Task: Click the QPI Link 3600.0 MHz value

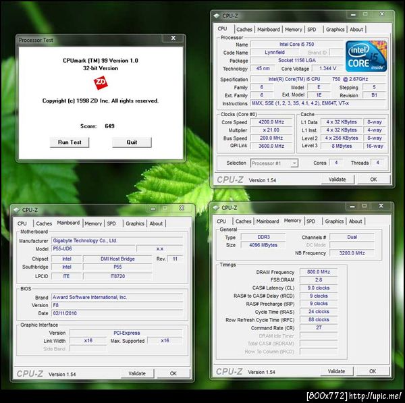Action: click(x=271, y=146)
